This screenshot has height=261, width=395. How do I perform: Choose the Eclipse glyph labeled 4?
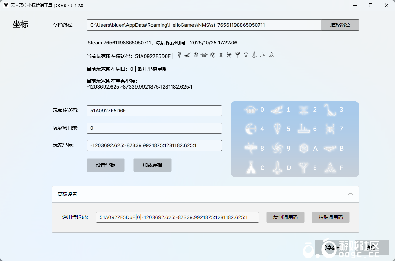250,129
